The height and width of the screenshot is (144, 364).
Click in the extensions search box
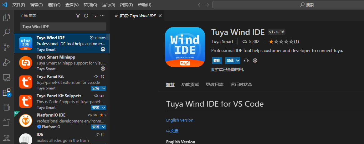coord(63,26)
